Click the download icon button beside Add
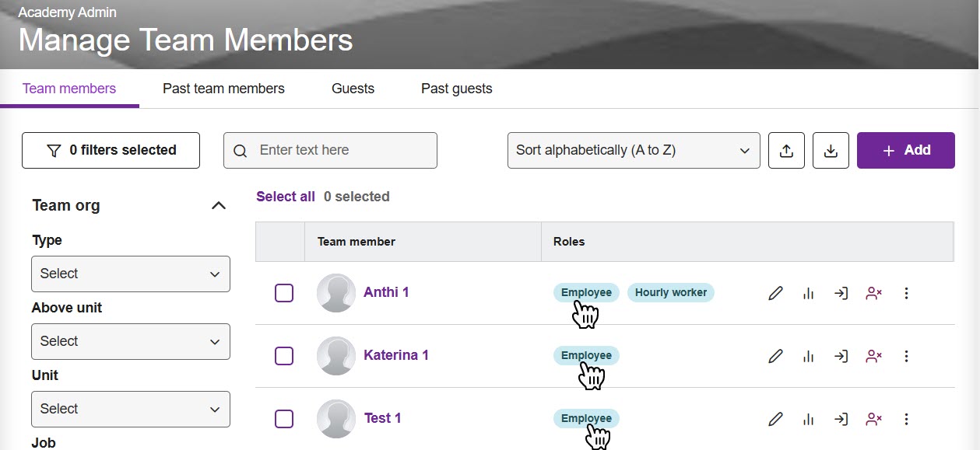Screen dimensions: 980x450 click(831, 151)
